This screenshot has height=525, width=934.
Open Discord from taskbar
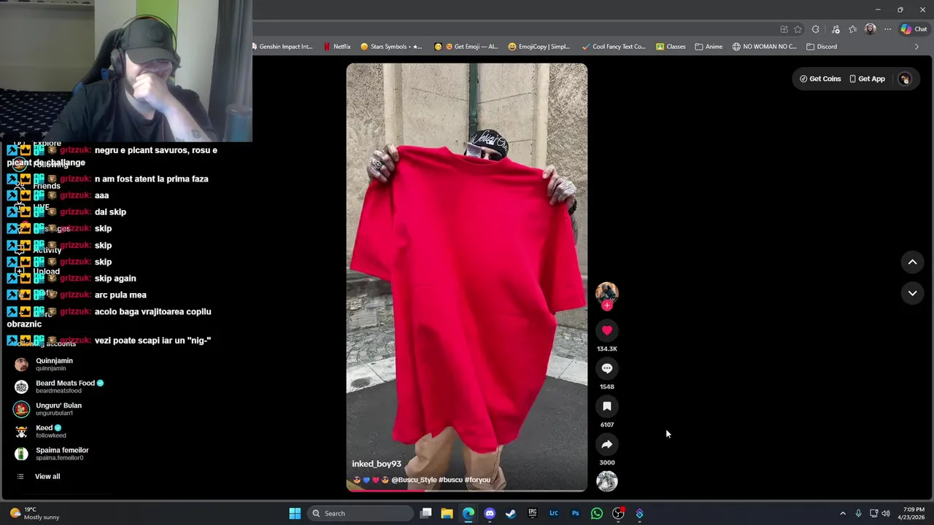point(490,513)
